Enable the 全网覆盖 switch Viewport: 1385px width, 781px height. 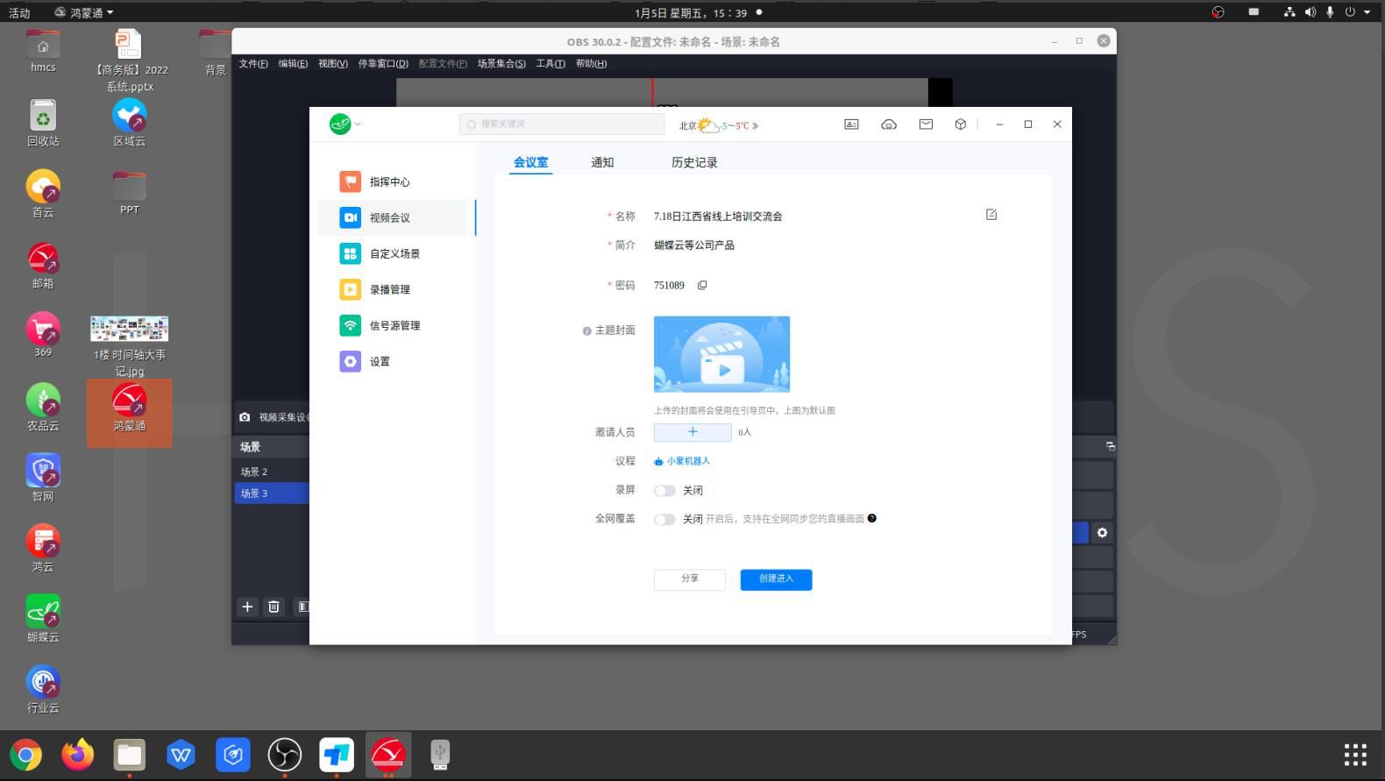(x=664, y=520)
